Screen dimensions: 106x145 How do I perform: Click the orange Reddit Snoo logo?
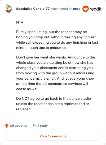click(x=85, y=9)
